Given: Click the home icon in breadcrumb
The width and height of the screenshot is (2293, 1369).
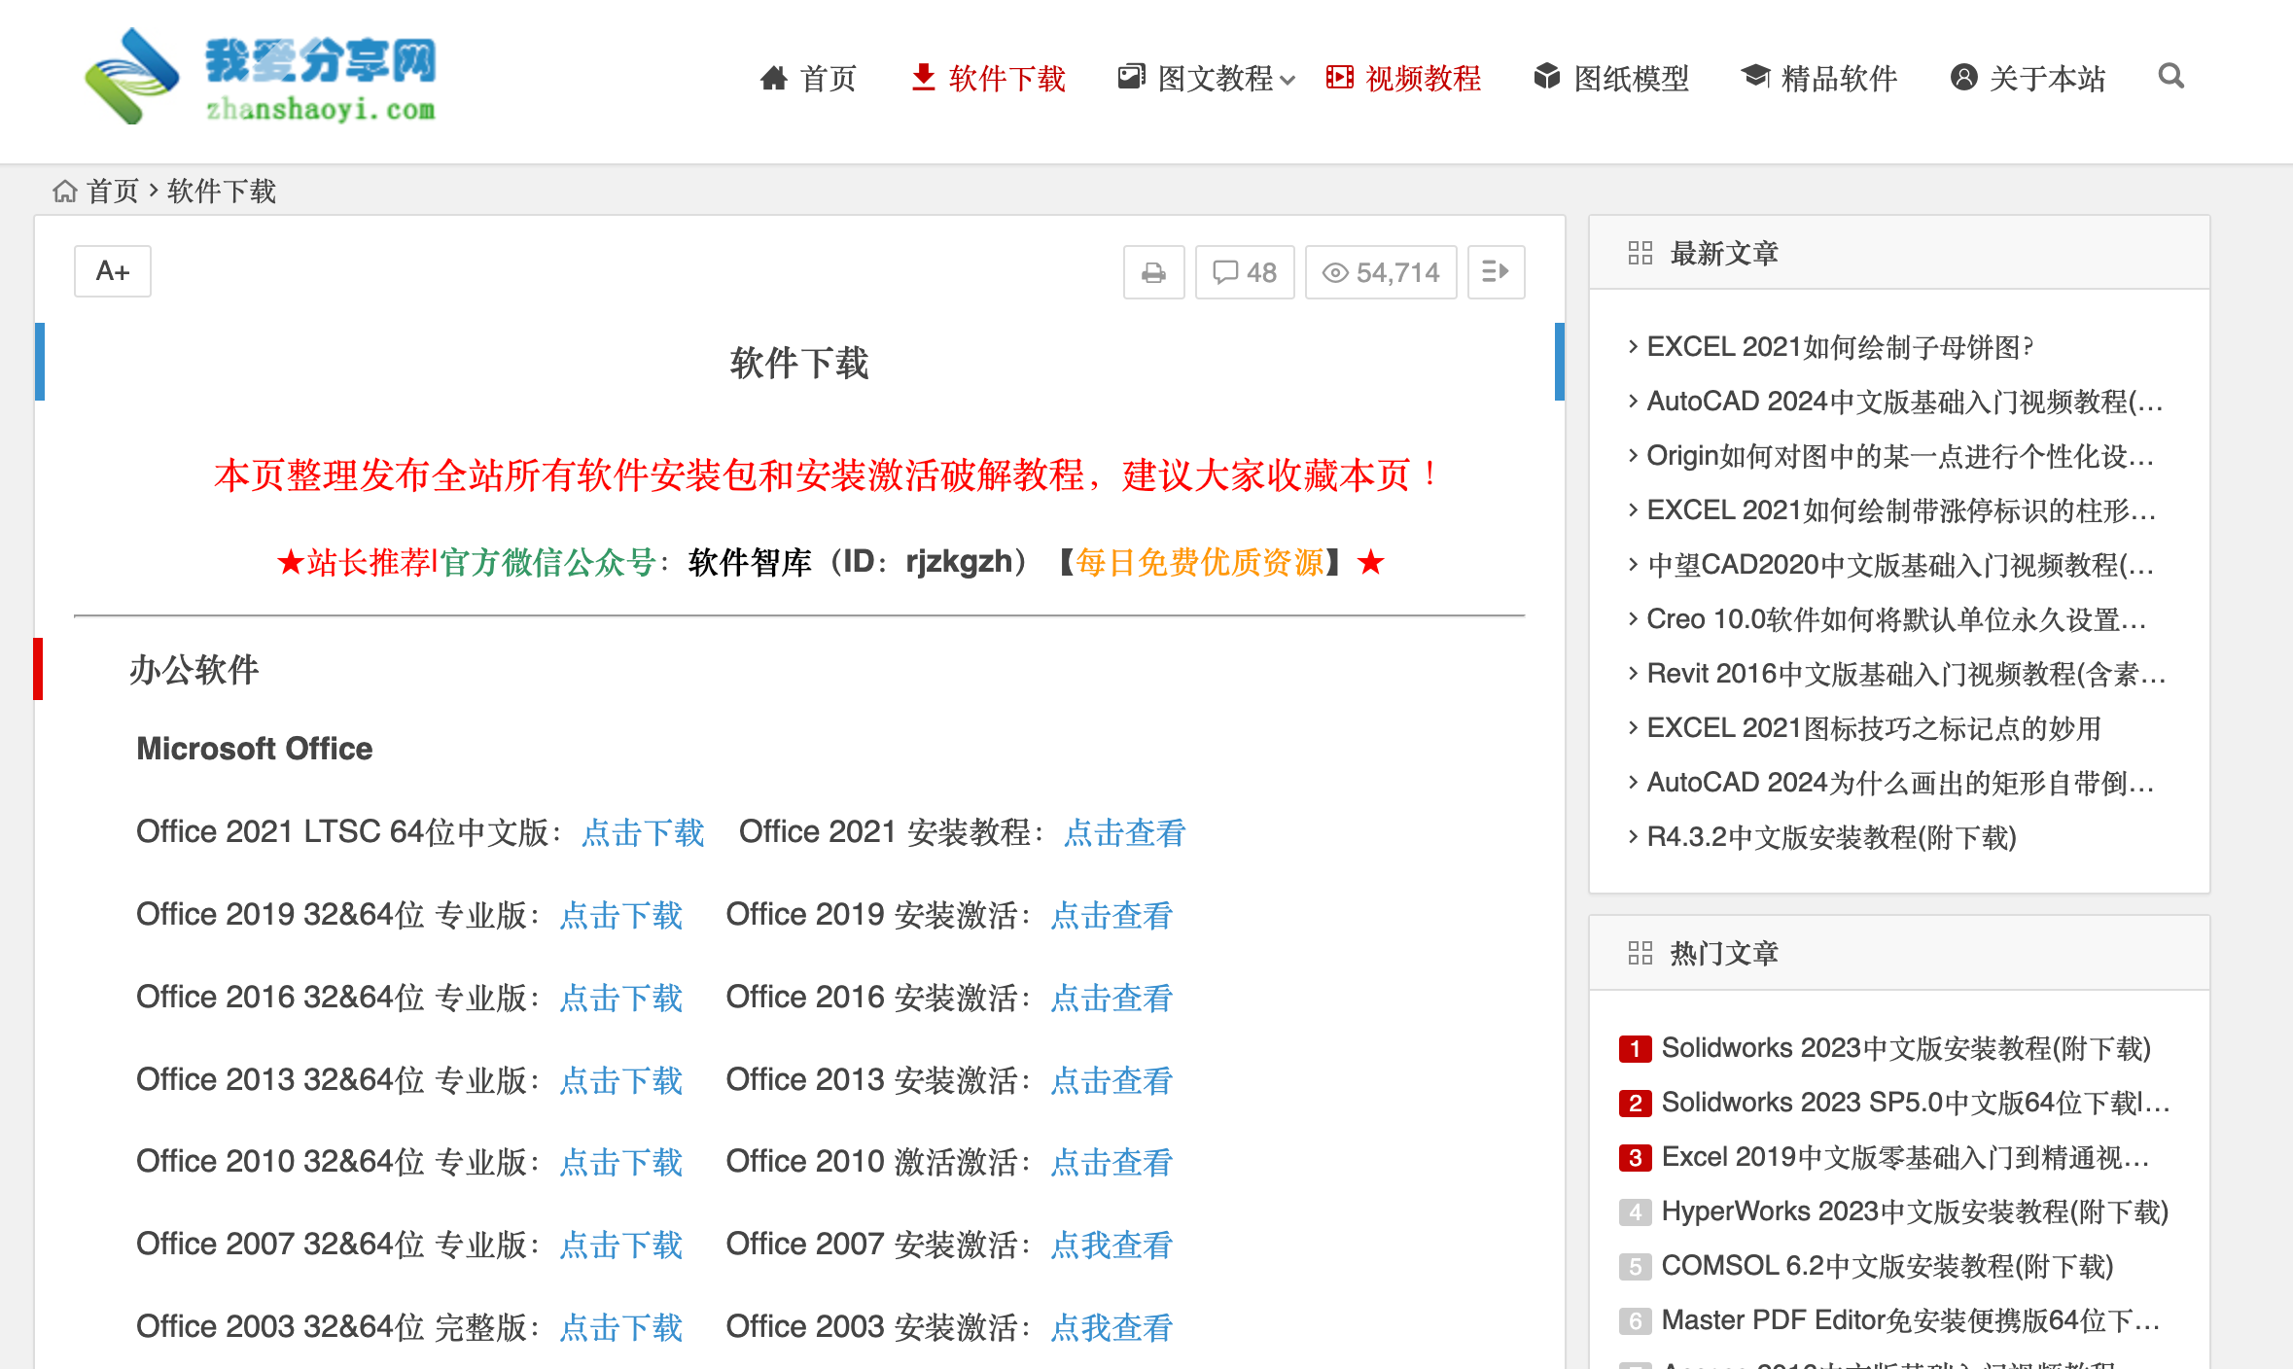Looking at the screenshot, I should [x=65, y=192].
